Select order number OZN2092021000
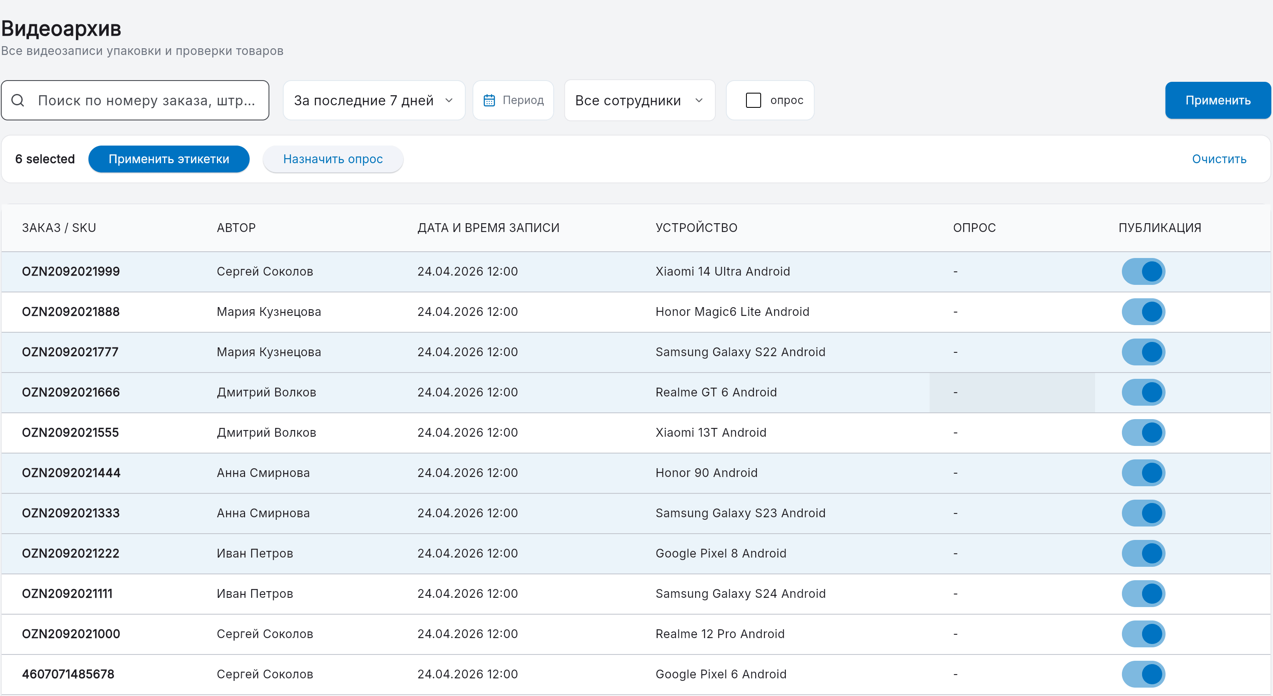 (x=70, y=634)
